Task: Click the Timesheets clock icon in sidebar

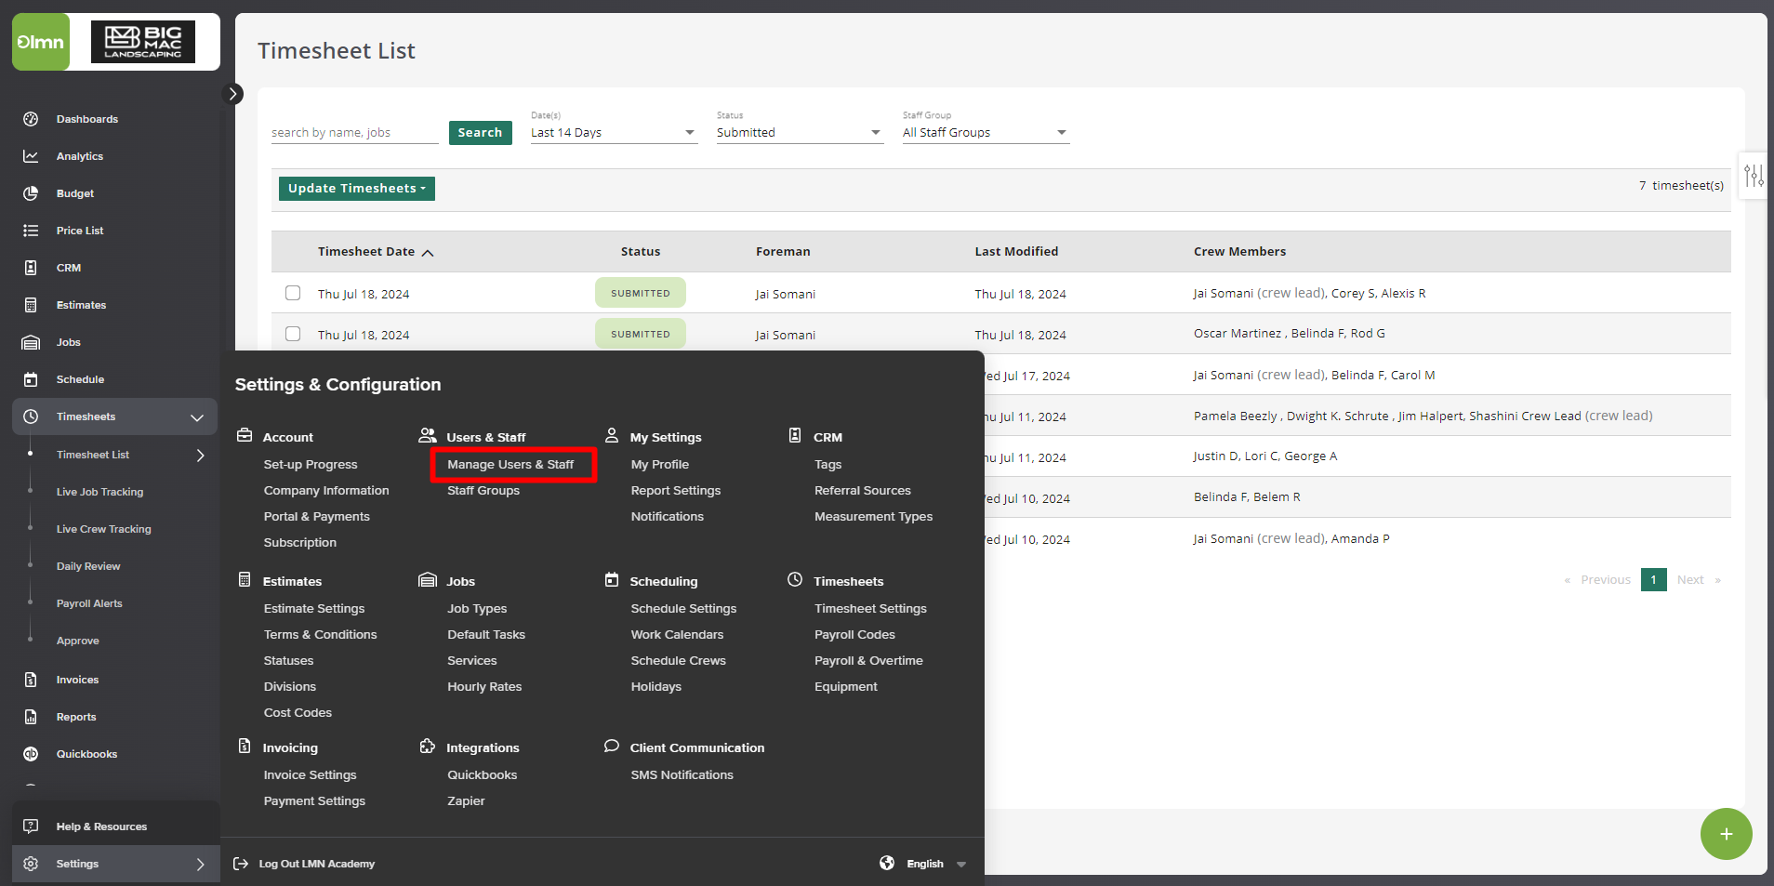Action: pyautogui.click(x=31, y=417)
